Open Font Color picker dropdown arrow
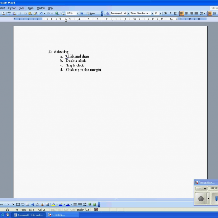Screen dimensions: 218x218 (x=72, y=204)
